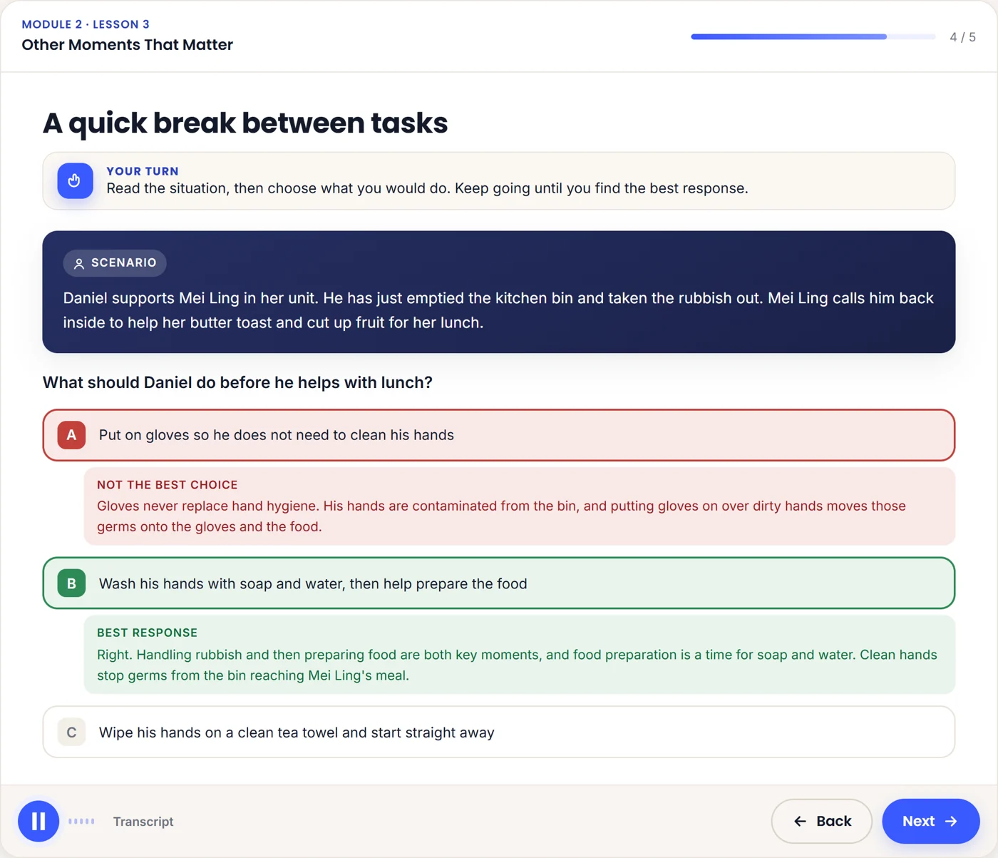The width and height of the screenshot is (998, 858).
Task: Click the '4 / 5' page counter
Action: [x=962, y=37]
